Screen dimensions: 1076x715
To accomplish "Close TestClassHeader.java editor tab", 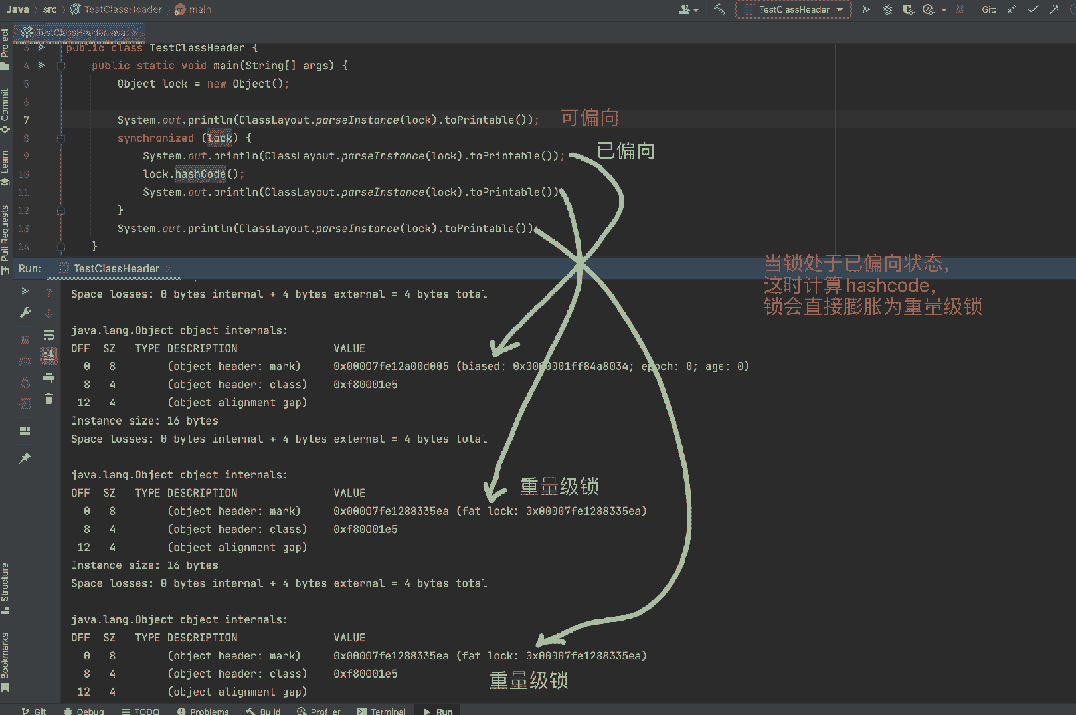I will point(135,32).
